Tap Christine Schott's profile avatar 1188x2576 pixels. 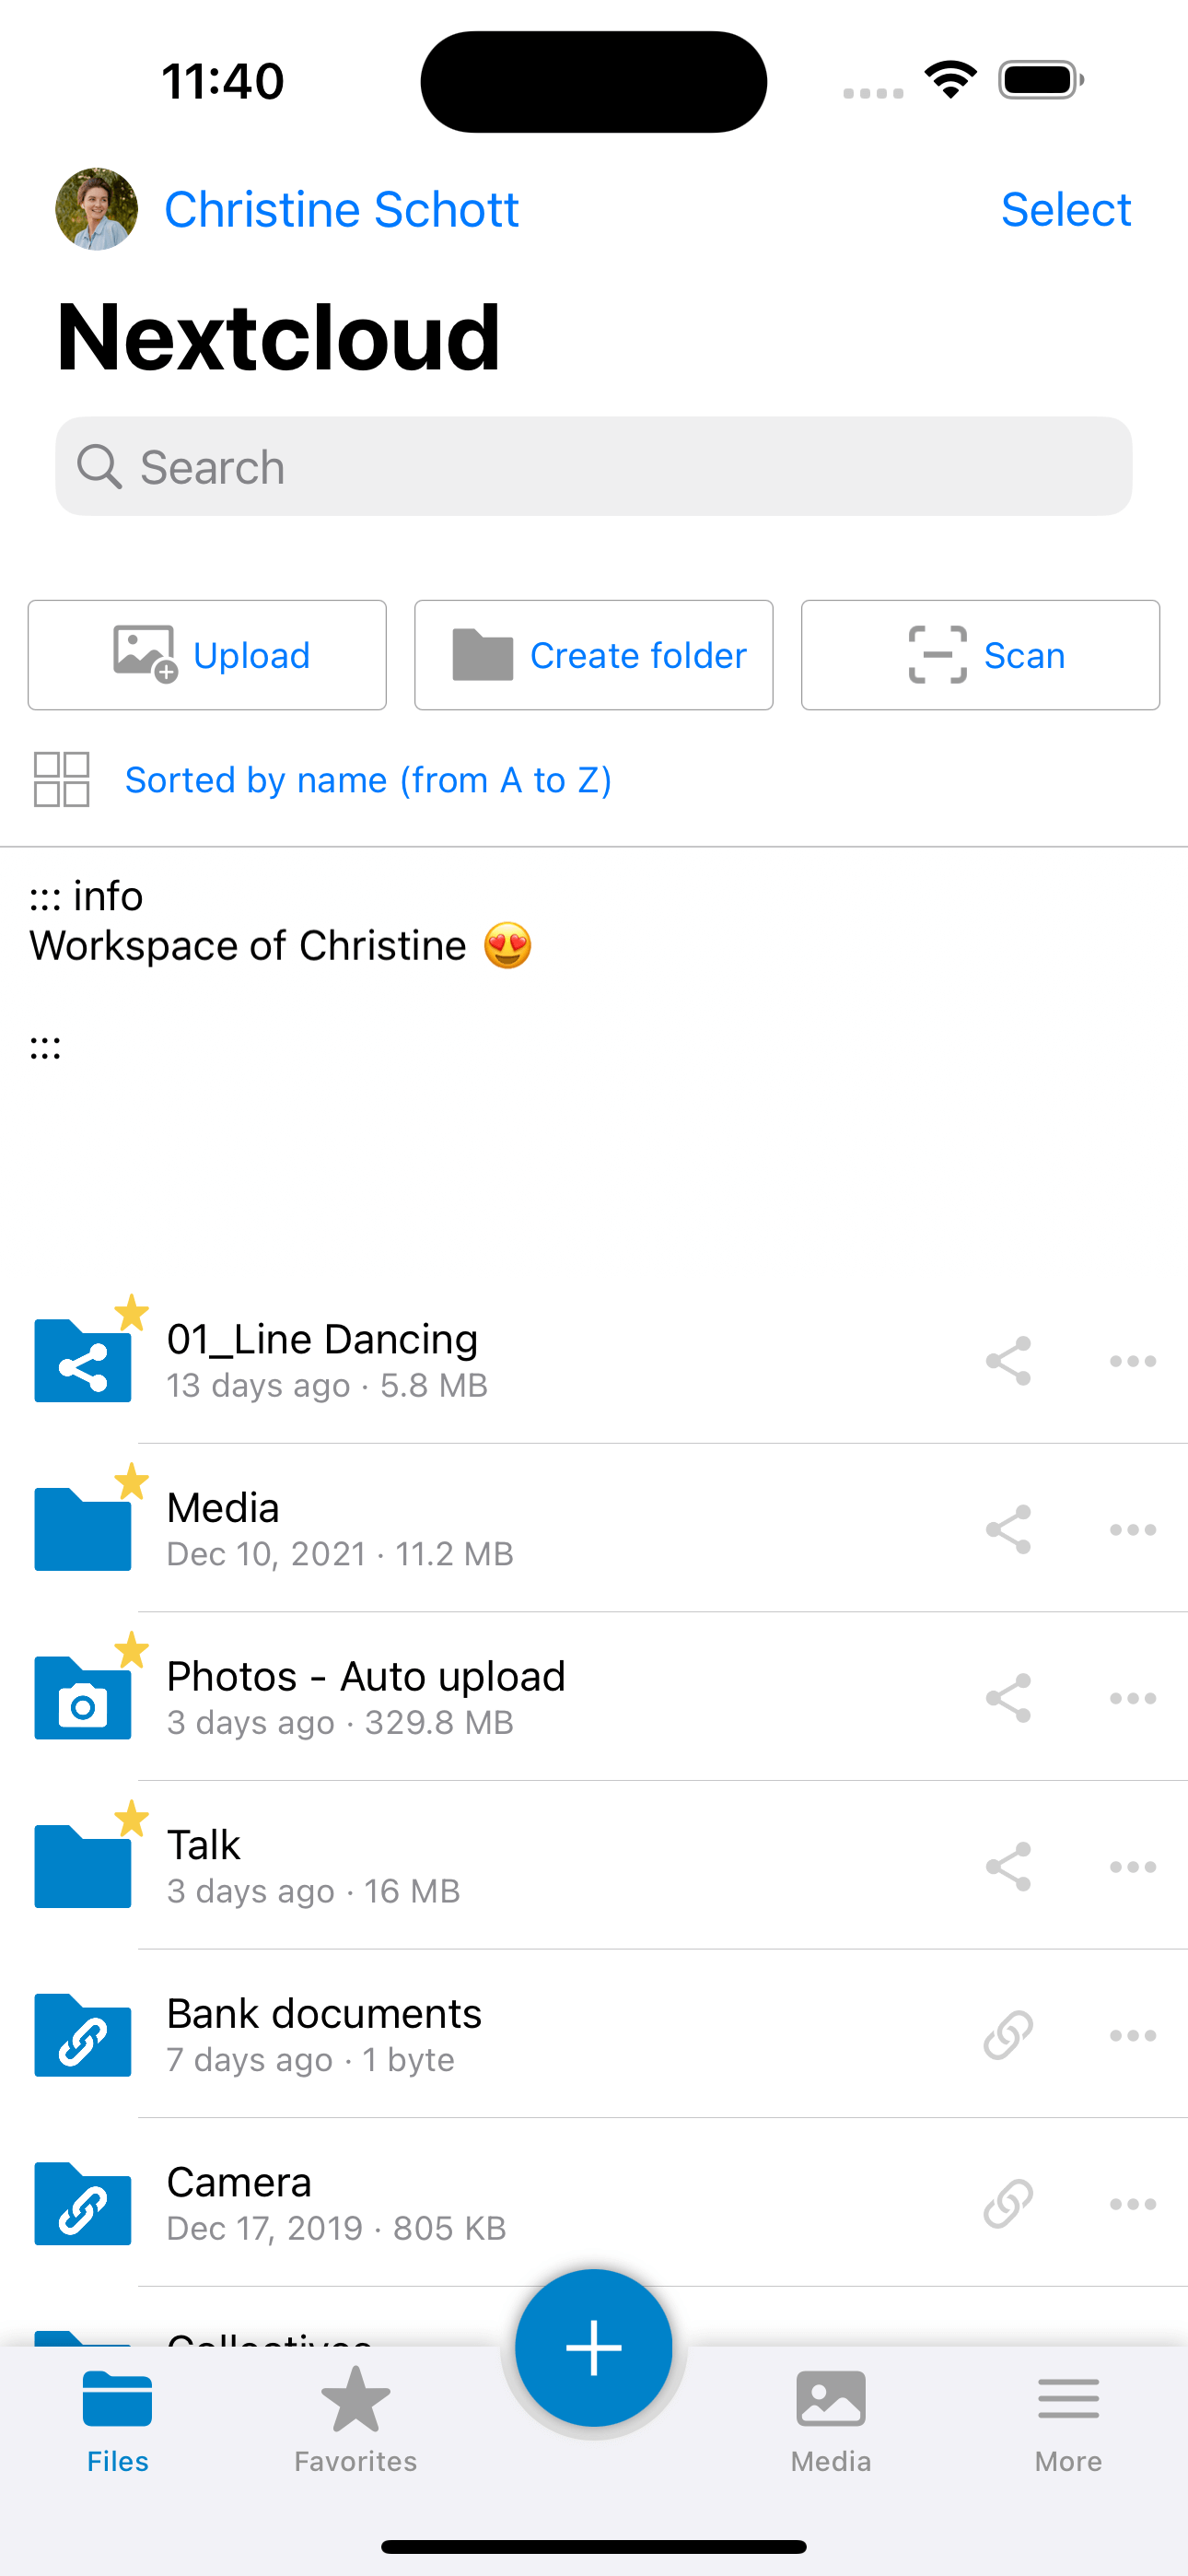(96, 209)
